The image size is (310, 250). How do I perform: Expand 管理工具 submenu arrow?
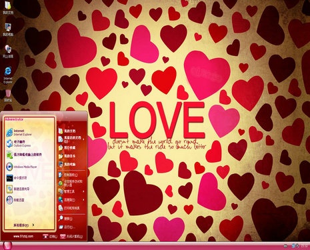pyautogui.click(x=83, y=191)
